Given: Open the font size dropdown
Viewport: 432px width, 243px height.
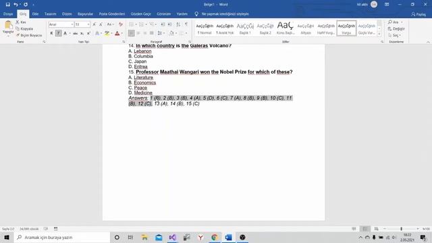Looking at the screenshot, I should point(88,24).
